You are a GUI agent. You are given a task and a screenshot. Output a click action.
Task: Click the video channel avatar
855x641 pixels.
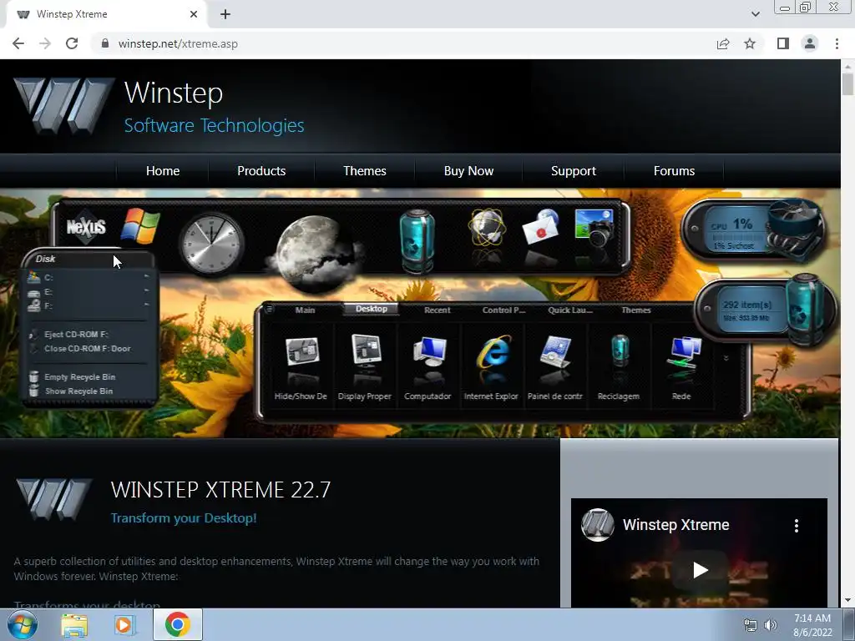point(598,525)
